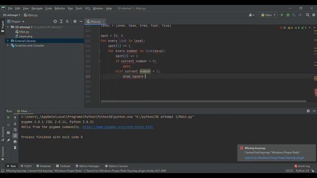Expand External Libraries node

(8, 41)
